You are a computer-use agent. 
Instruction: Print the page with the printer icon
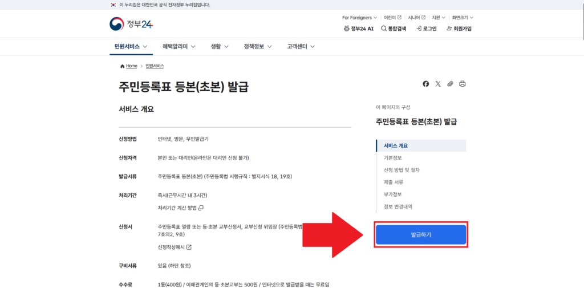462,84
